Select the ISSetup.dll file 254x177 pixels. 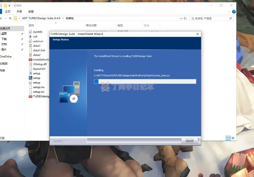(40, 64)
